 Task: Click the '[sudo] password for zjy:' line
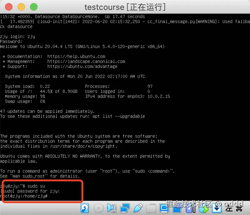pyautogui.click(x=30, y=191)
